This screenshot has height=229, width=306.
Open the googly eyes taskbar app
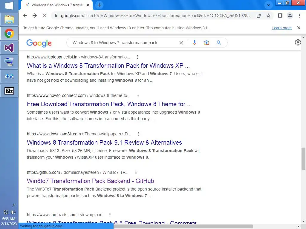(x=9, y=76)
